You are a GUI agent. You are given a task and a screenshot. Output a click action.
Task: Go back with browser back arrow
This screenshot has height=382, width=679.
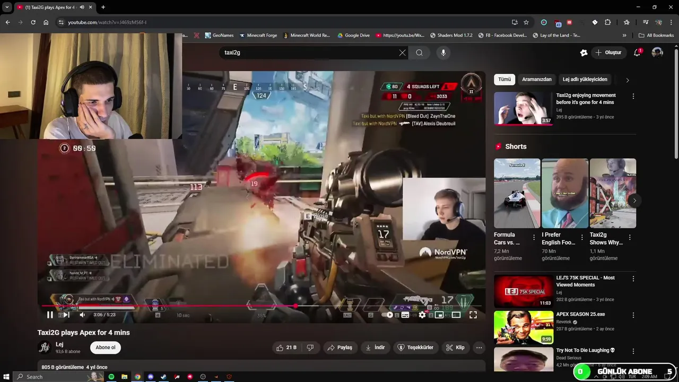click(7, 22)
